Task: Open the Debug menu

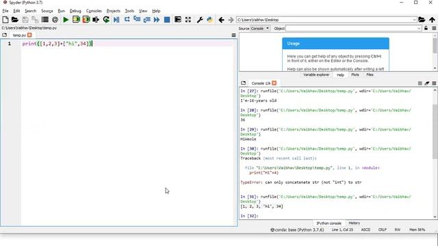Action: point(75,11)
